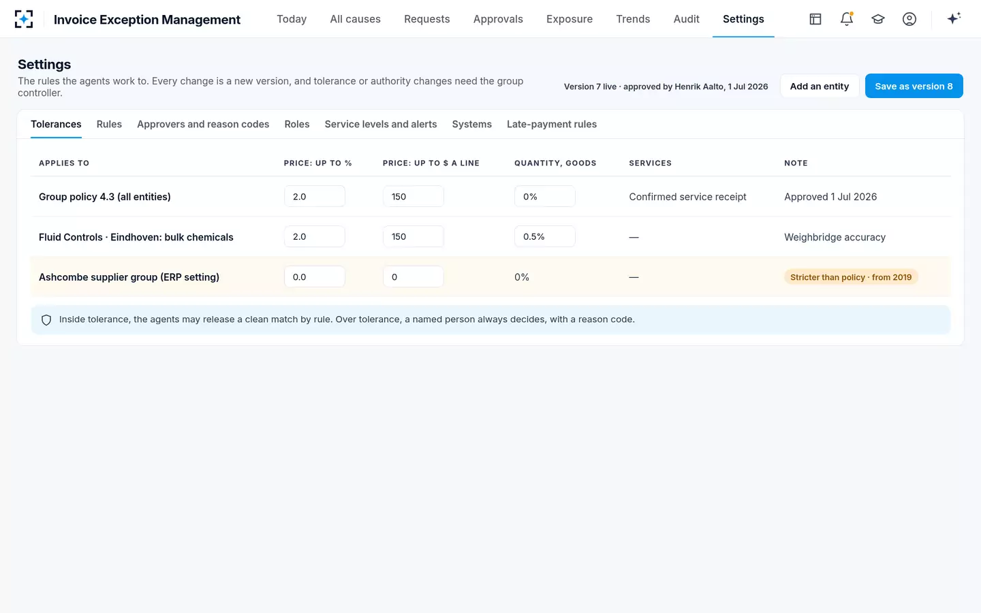Select the Settings nav item
The height and width of the screenshot is (613, 981).
743,19
